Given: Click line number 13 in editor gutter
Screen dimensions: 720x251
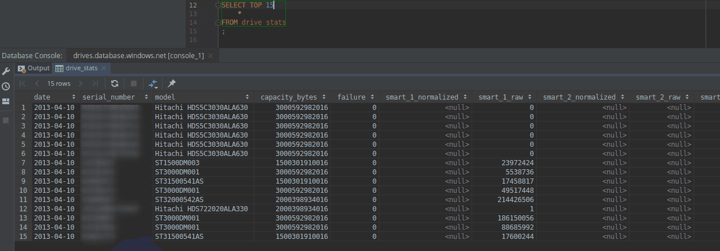Looking at the screenshot, I should 193,13.
